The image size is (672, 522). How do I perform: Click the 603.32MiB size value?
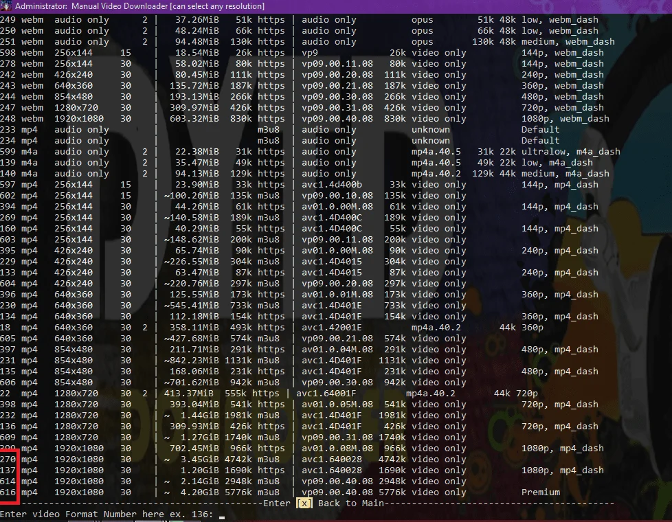pos(194,119)
